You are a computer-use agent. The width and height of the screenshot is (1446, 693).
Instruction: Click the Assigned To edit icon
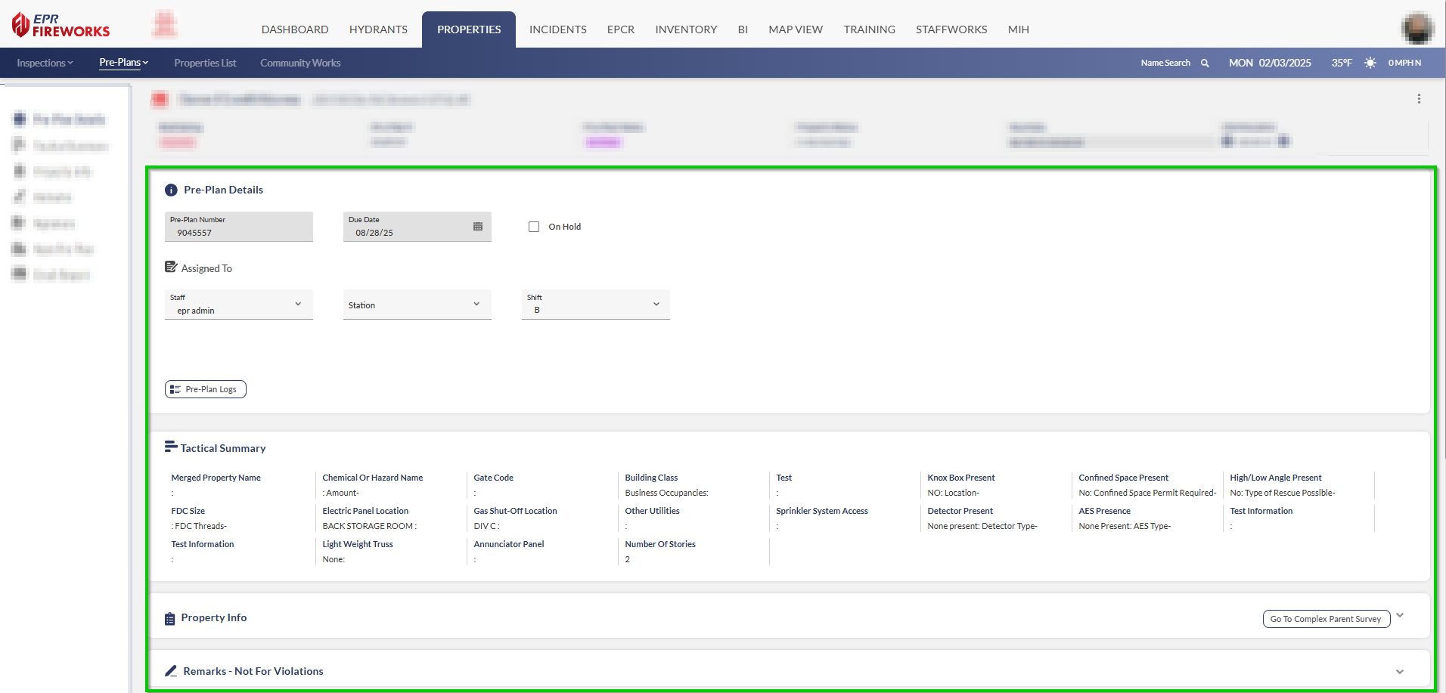(171, 268)
